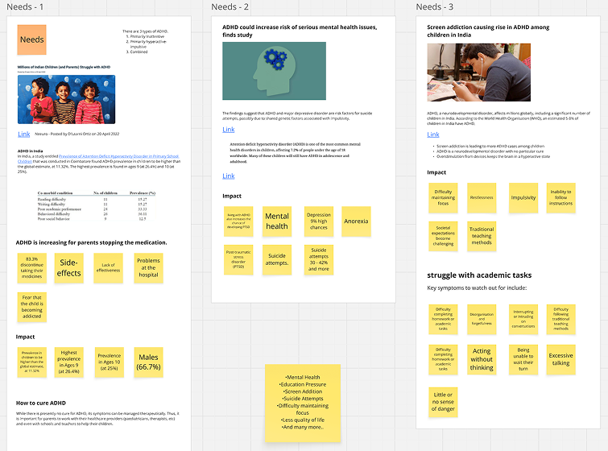608x451 pixels.
Task: Click the "Excessive talking" sticky note
Action: coord(560,359)
